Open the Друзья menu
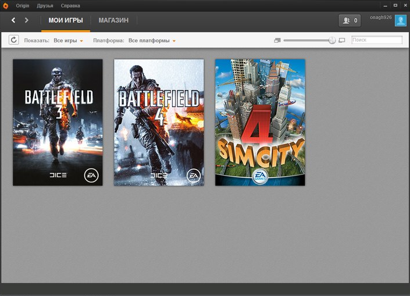Viewport: 410px width, 296px height. [x=45, y=6]
